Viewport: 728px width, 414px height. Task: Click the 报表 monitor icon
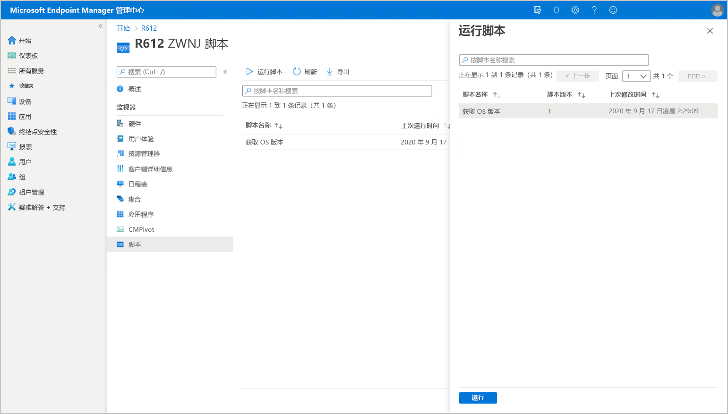click(12, 146)
